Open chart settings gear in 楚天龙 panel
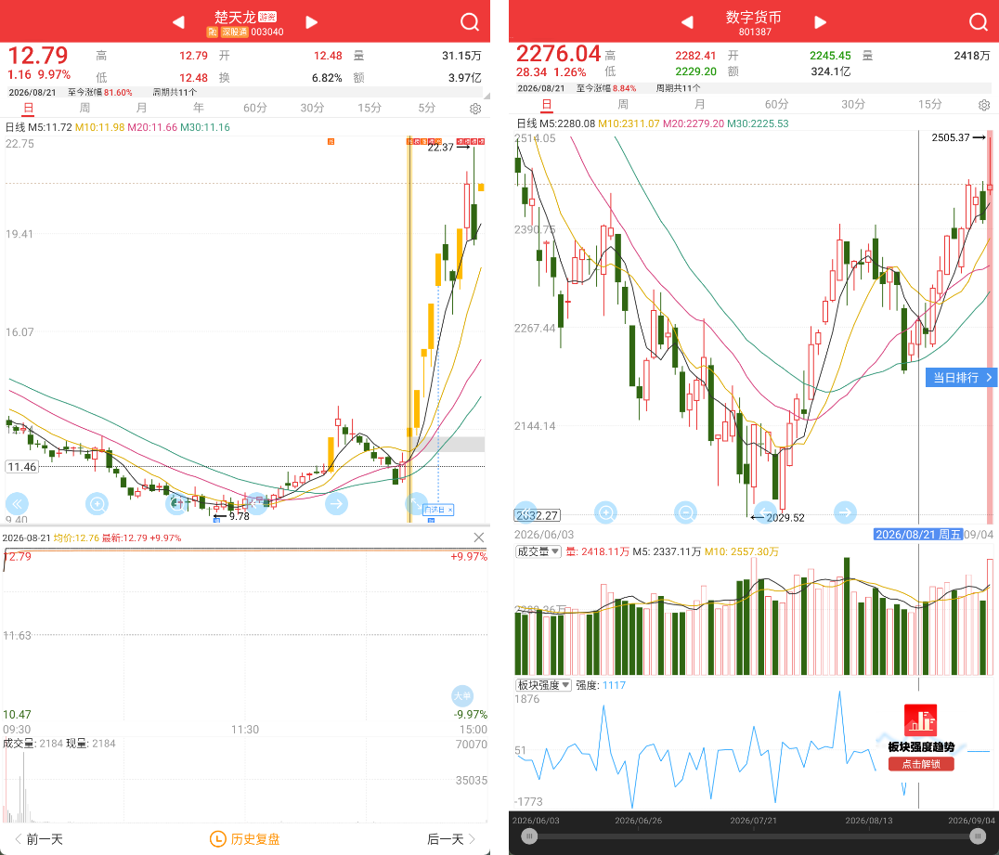Viewport: 999px width, 855px height. [475, 109]
